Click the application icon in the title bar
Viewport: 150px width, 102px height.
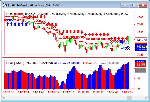[5, 5]
